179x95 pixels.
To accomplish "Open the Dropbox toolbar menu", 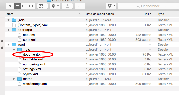I will (x=111, y=6).
